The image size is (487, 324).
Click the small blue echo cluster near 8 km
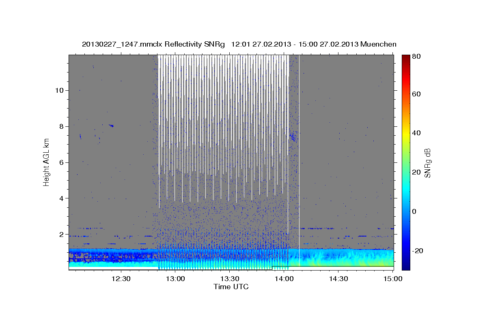(111, 126)
